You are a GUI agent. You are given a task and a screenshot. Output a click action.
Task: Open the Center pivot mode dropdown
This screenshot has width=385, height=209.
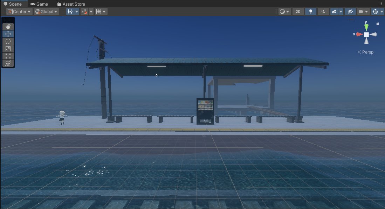(19, 12)
